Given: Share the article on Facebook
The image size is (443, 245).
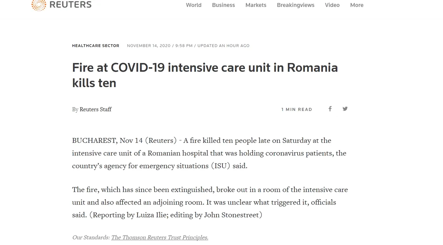Looking at the screenshot, I should pyautogui.click(x=330, y=109).
